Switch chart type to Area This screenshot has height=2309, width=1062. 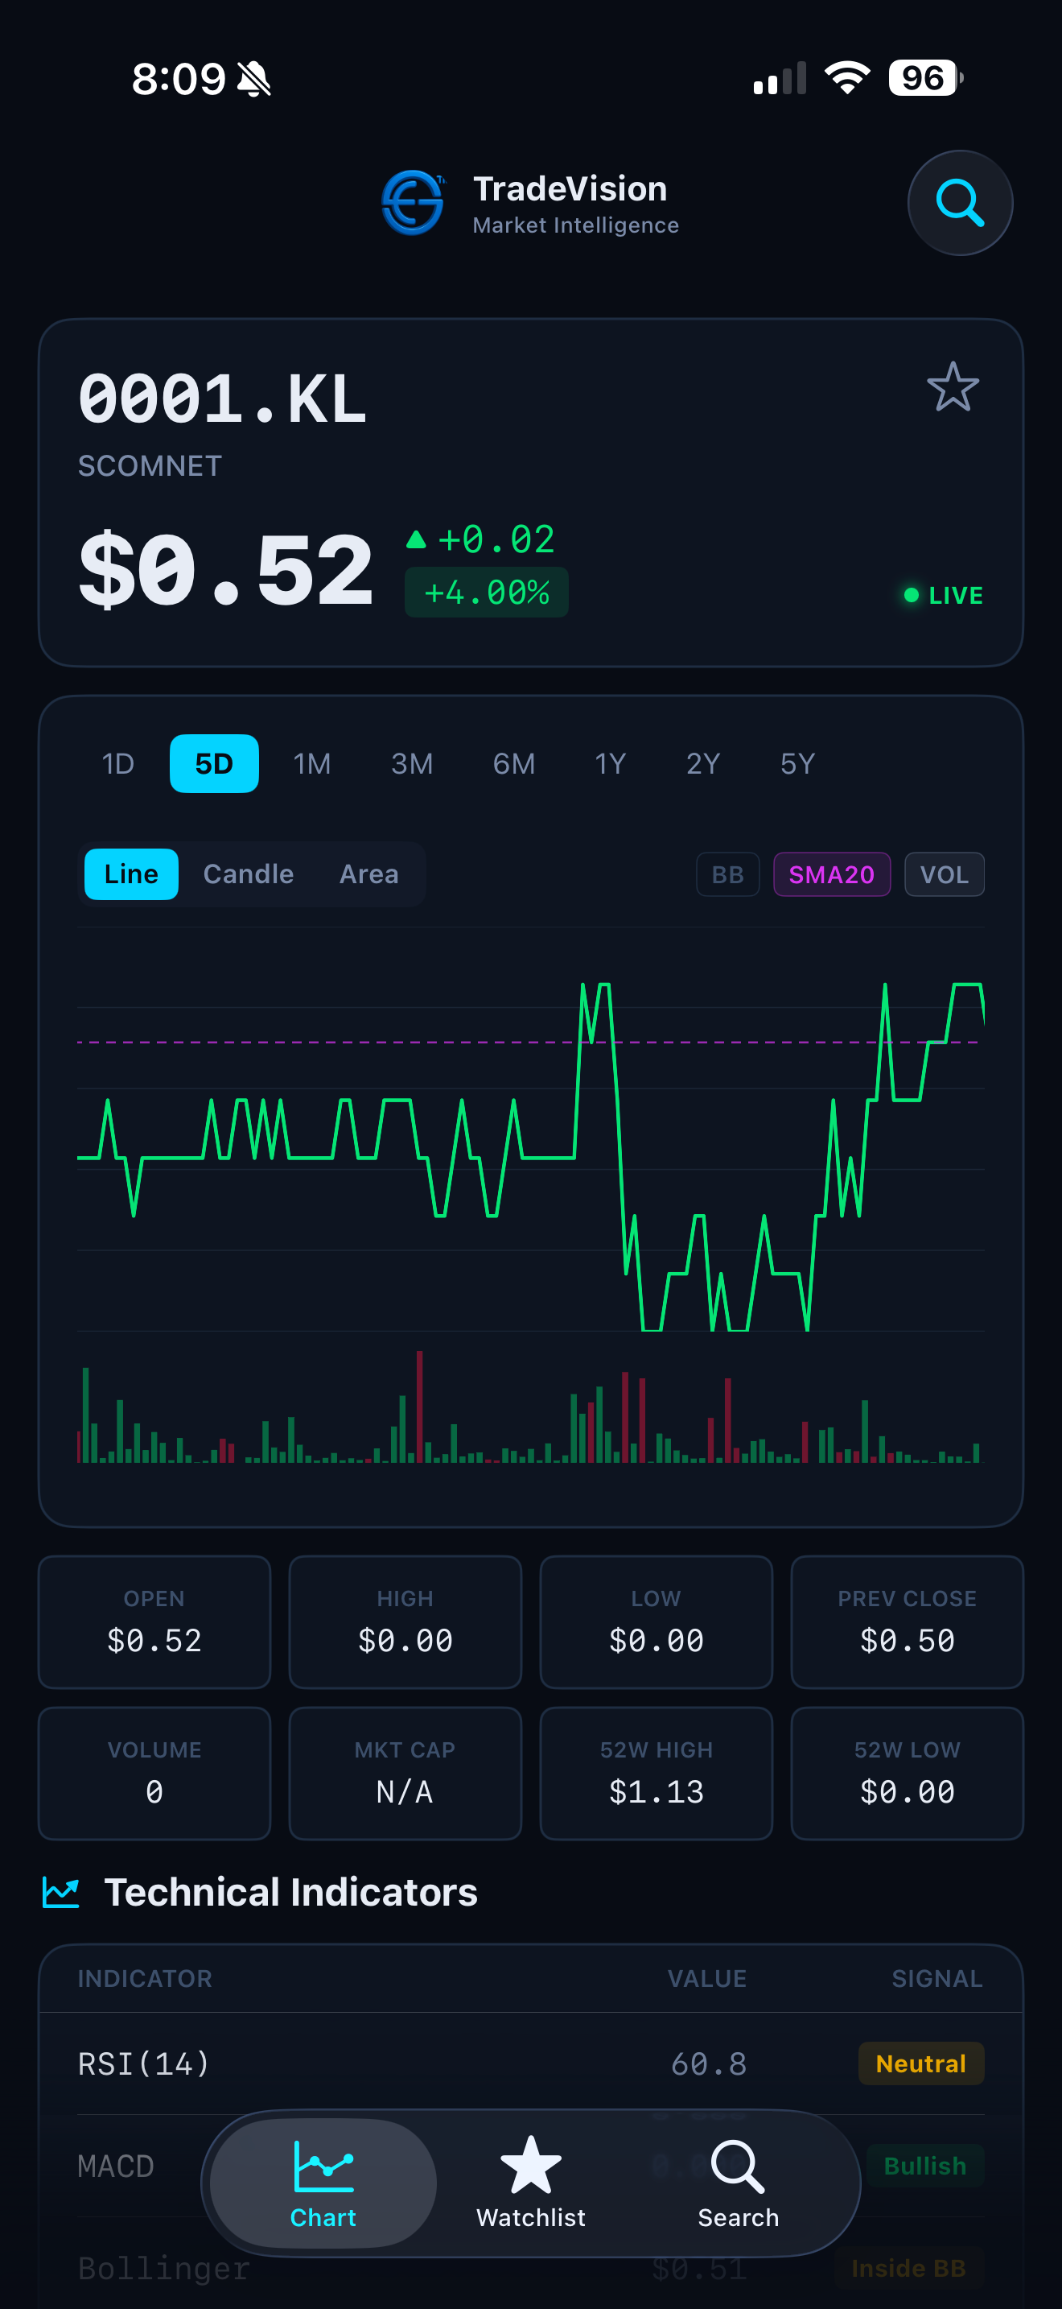(x=369, y=874)
